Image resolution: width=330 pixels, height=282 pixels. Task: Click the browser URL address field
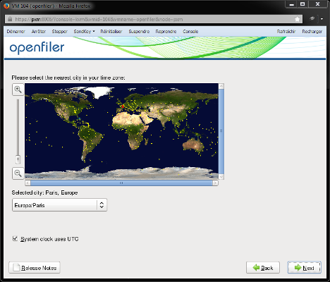[153, 19]
